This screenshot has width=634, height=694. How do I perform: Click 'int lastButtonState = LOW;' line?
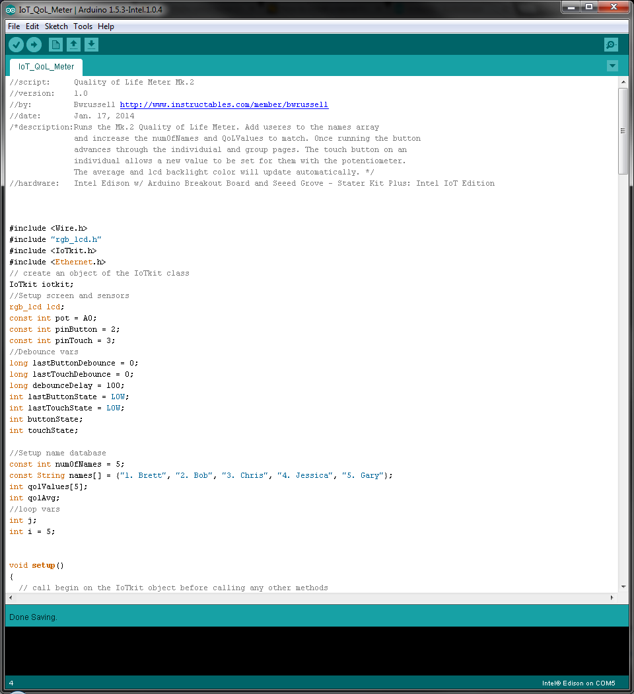coord(69,397)
